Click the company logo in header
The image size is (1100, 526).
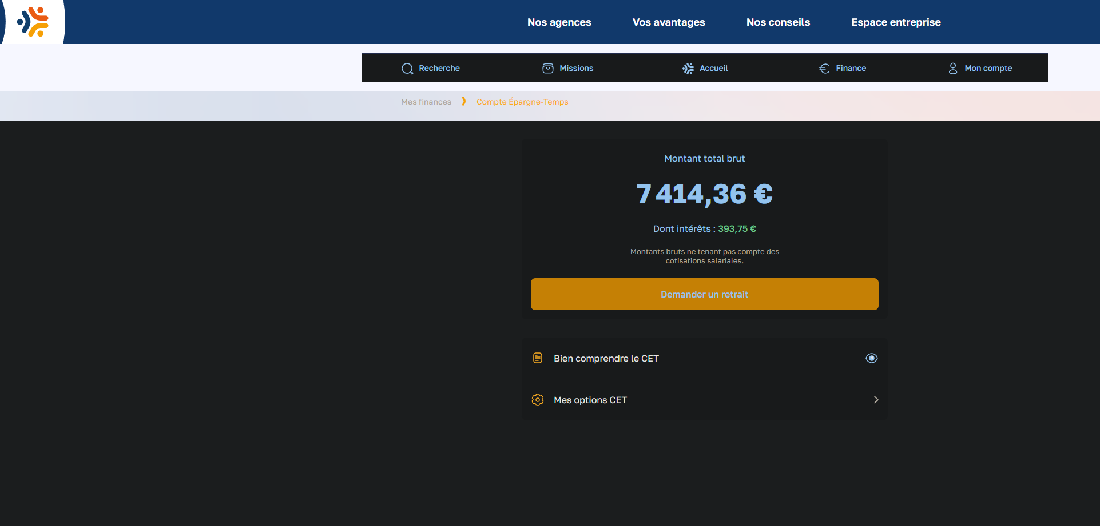(33, 22)
